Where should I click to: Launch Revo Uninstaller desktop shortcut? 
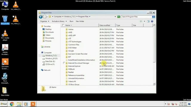click(x=5, y=78)
